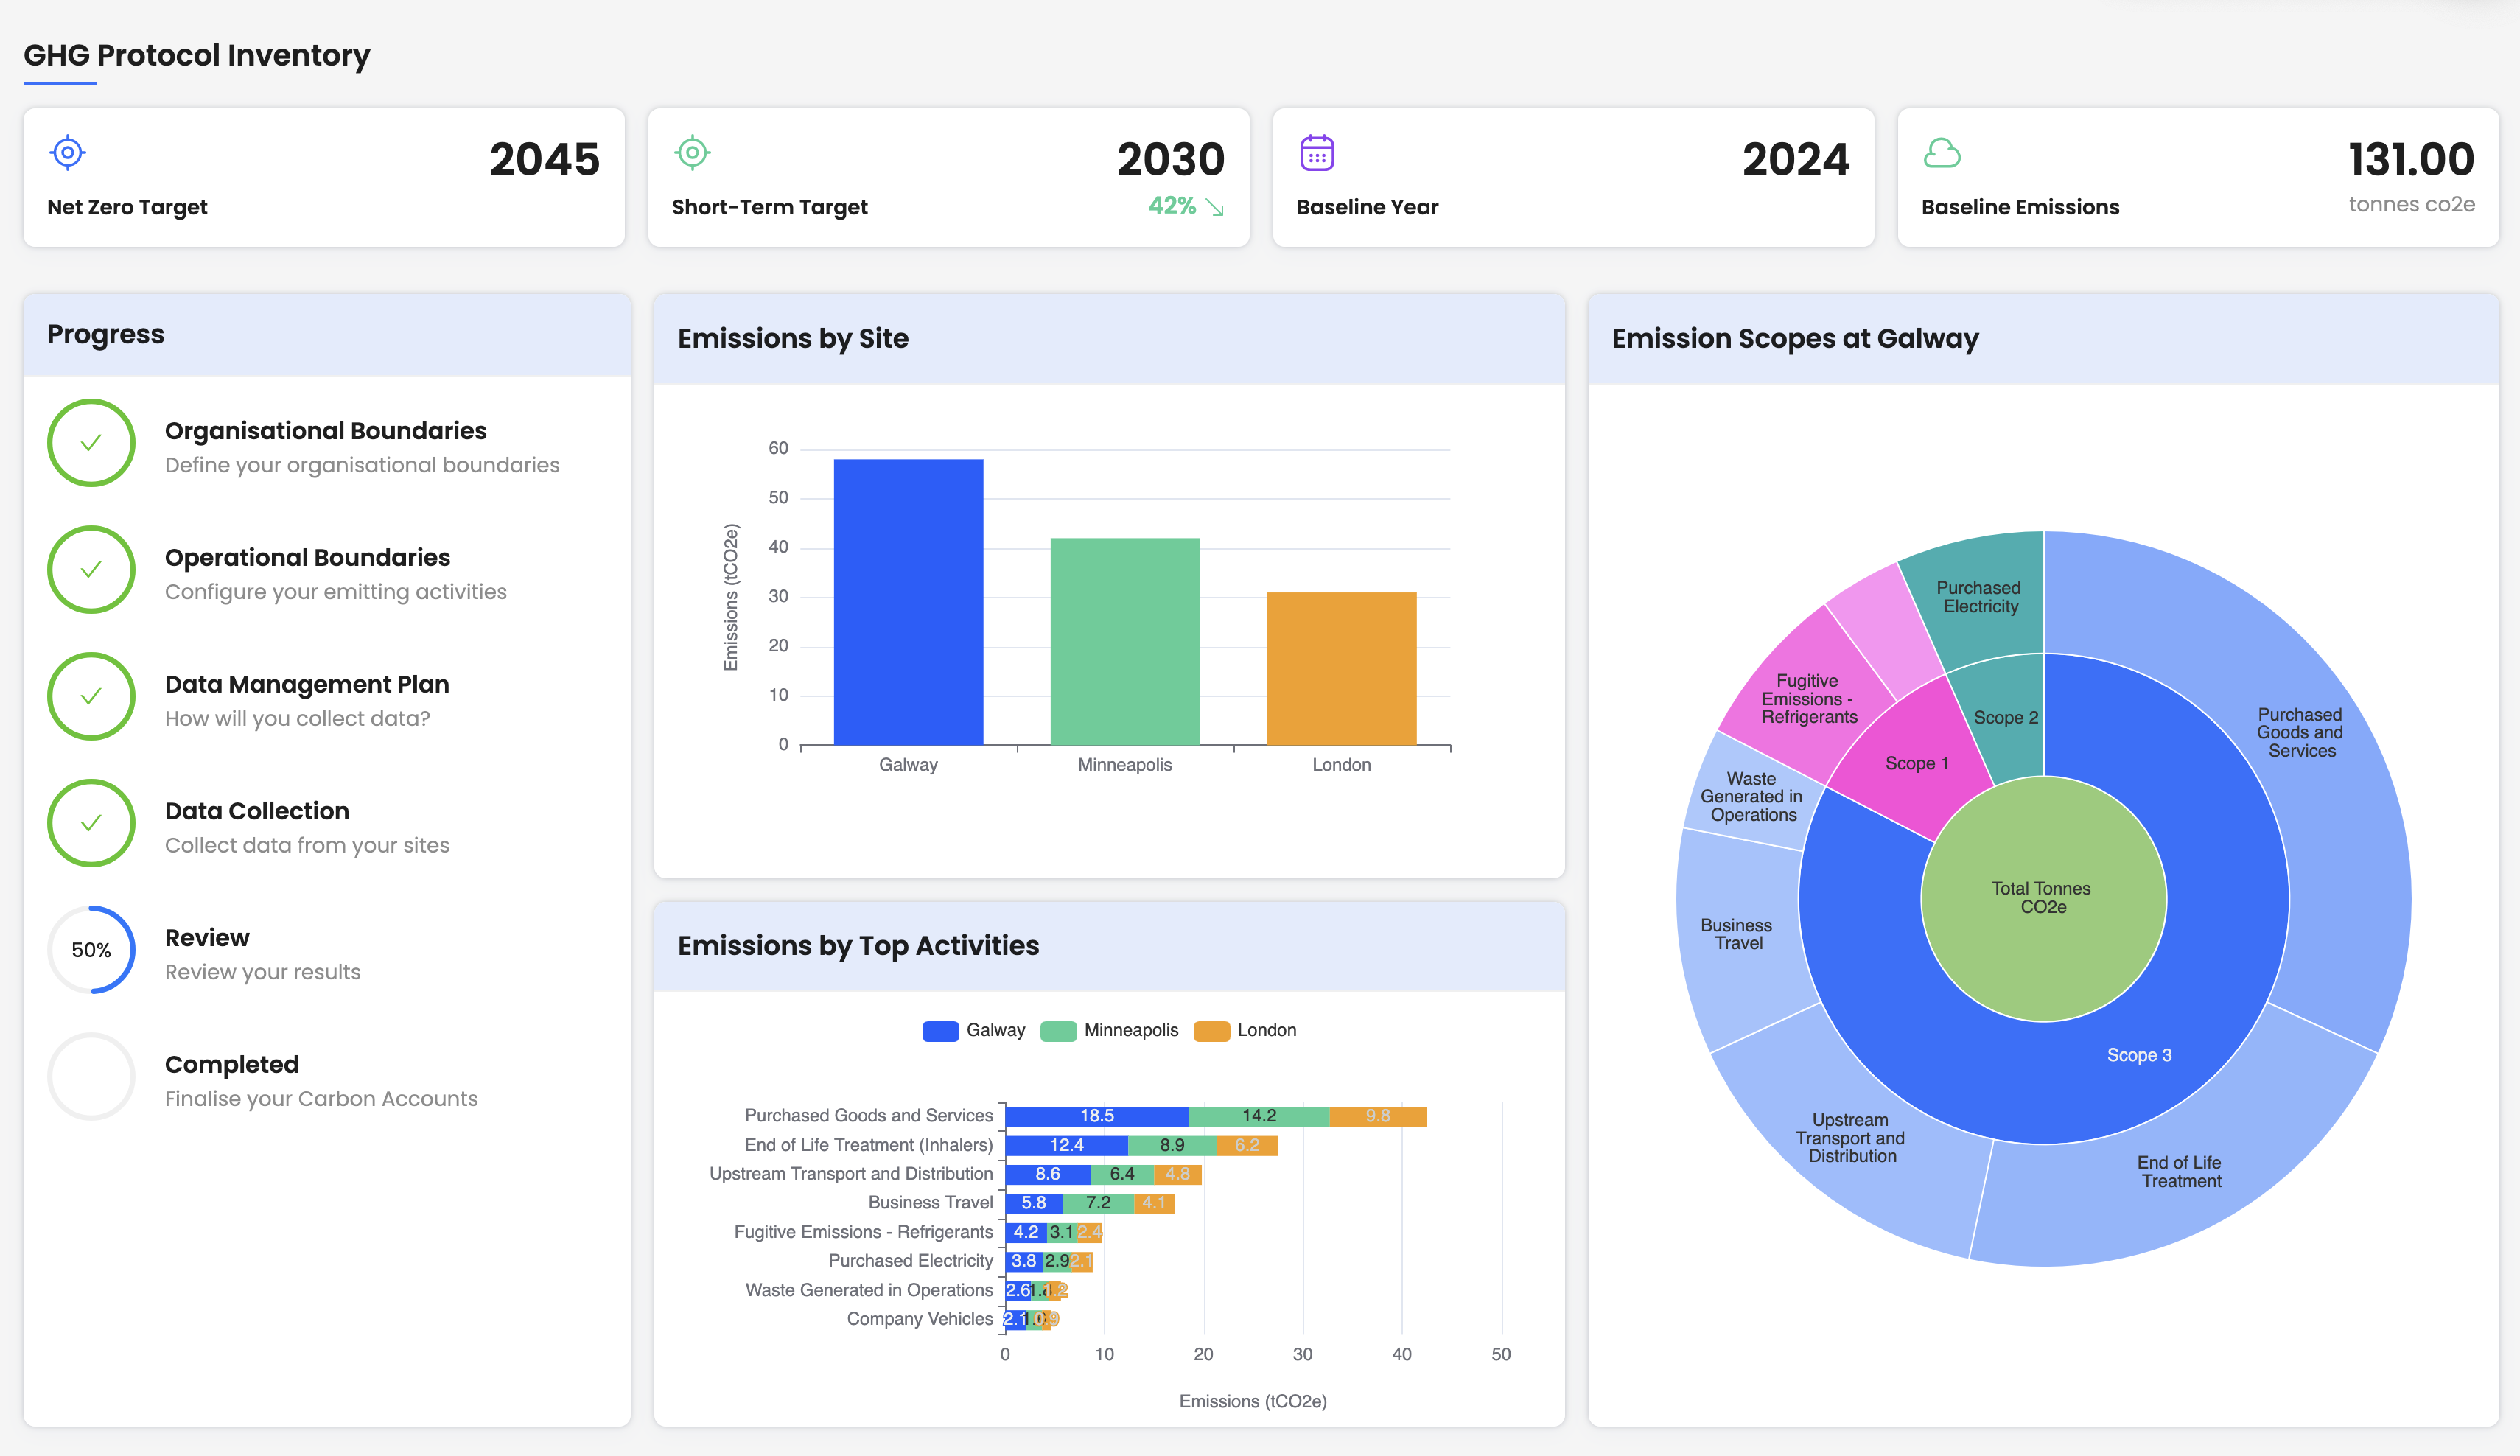This screenshot has width=2520, height=1456.
Task: Click the Operational Boundaries checkmark icon
Action: point(91,570)
